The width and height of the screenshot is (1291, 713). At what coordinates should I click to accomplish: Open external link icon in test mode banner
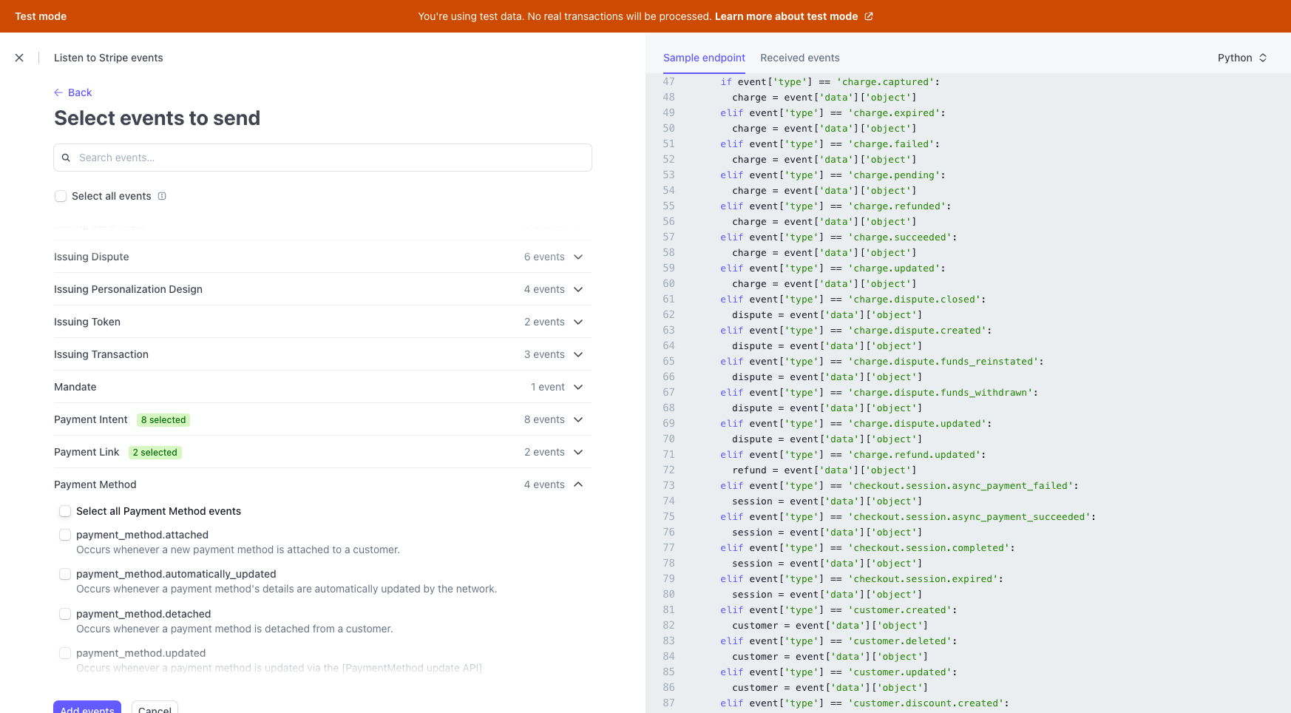(869, 16)
